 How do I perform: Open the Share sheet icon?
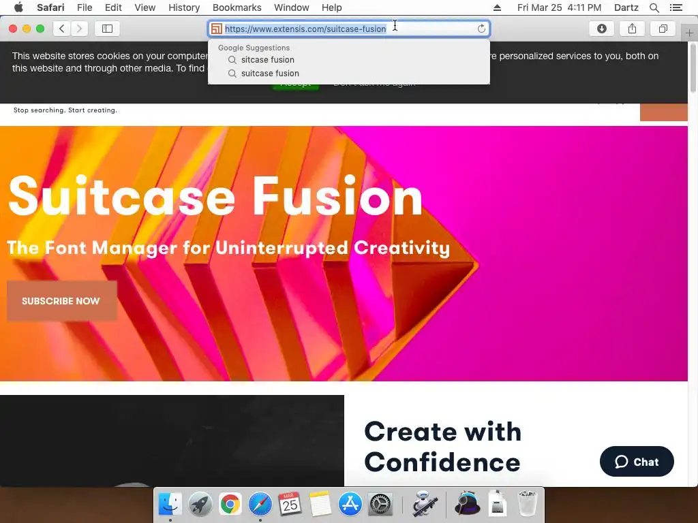pyautogui.click(x=632, y=29)
